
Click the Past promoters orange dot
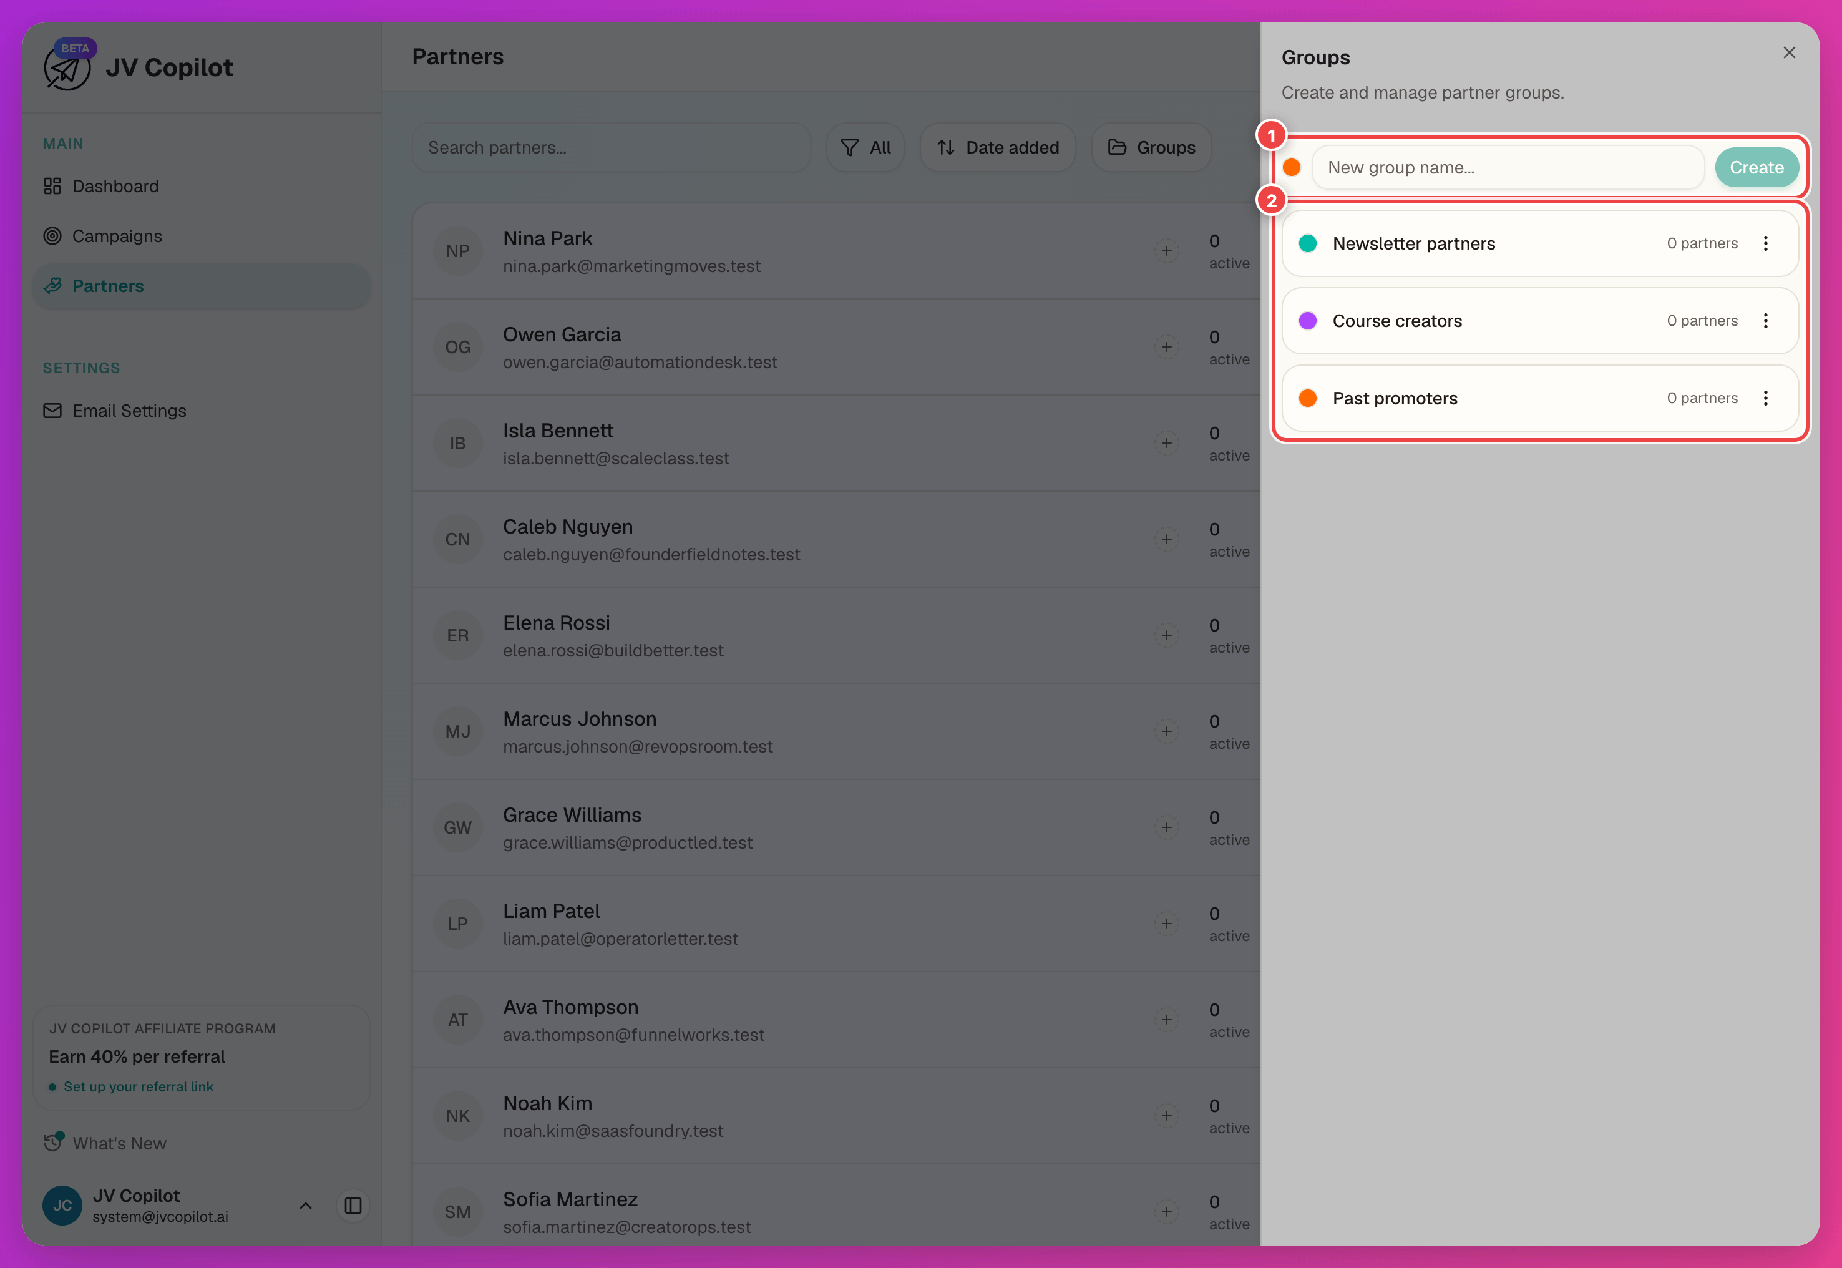point(1307,398)
